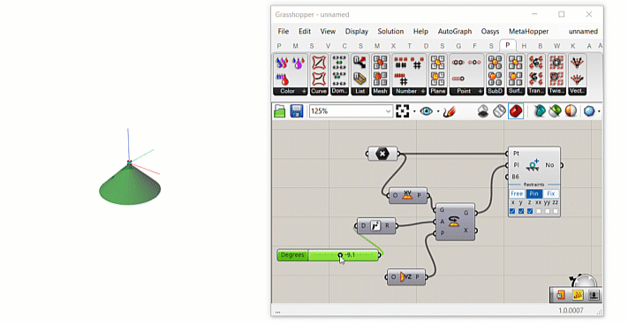Click the zoom extents icon

click(402, 111)
